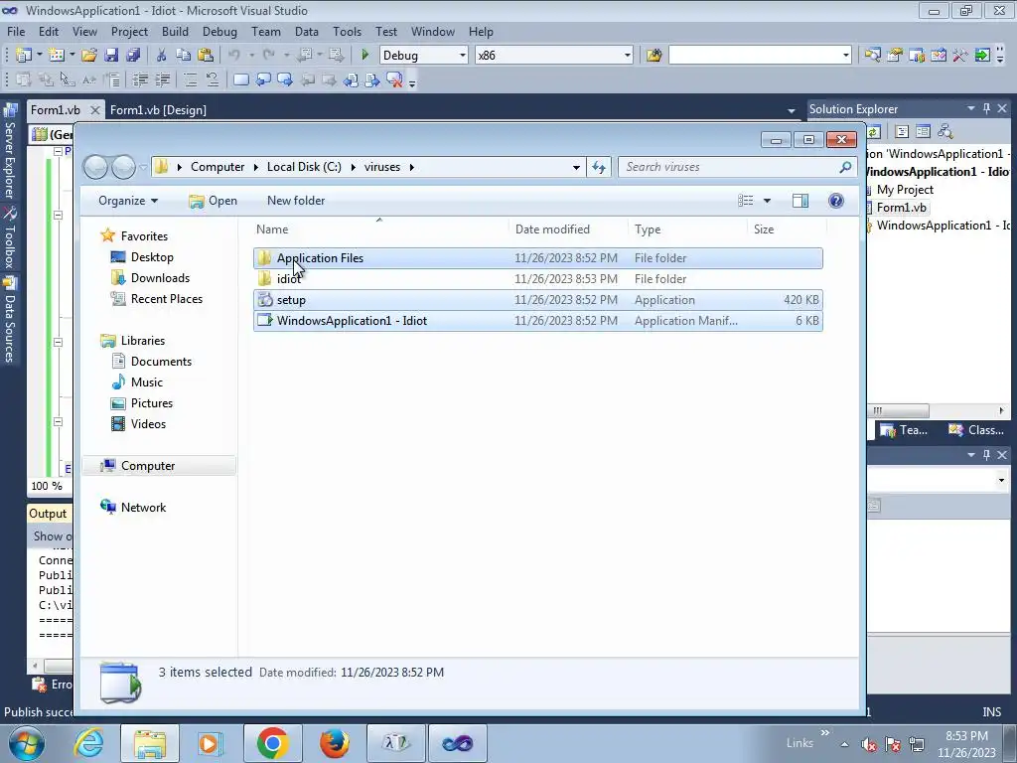
Task: Click the Save All toolbar icon
Action: pos(133,56)
